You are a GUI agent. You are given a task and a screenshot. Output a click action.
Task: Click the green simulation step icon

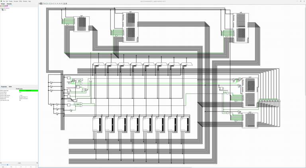pyautogui.click(x=2, y=6)
